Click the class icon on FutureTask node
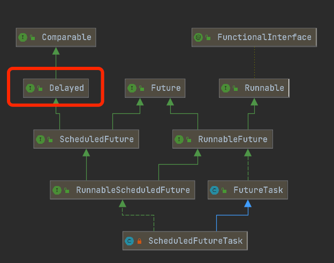This screenshot has height=263, width=334. pos(214,190)
